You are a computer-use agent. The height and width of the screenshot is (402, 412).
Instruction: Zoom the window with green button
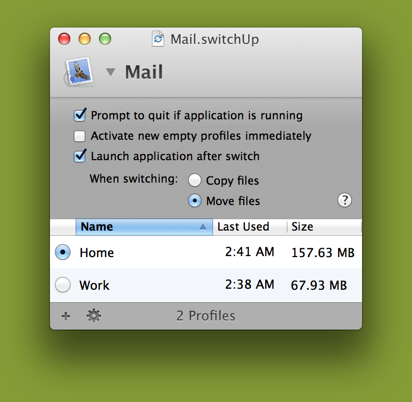click(x=105, y=39)
